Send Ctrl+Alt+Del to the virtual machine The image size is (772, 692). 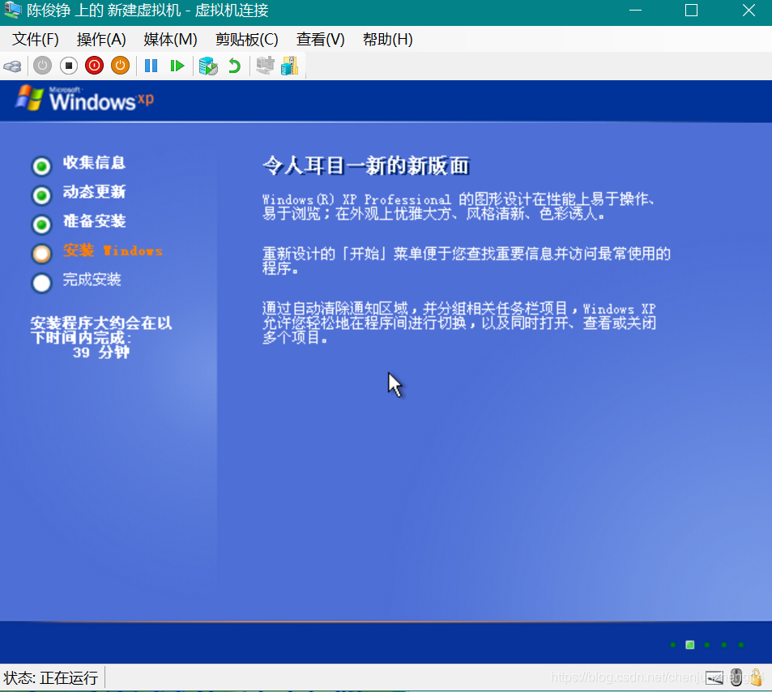click(x=12, y=66)
